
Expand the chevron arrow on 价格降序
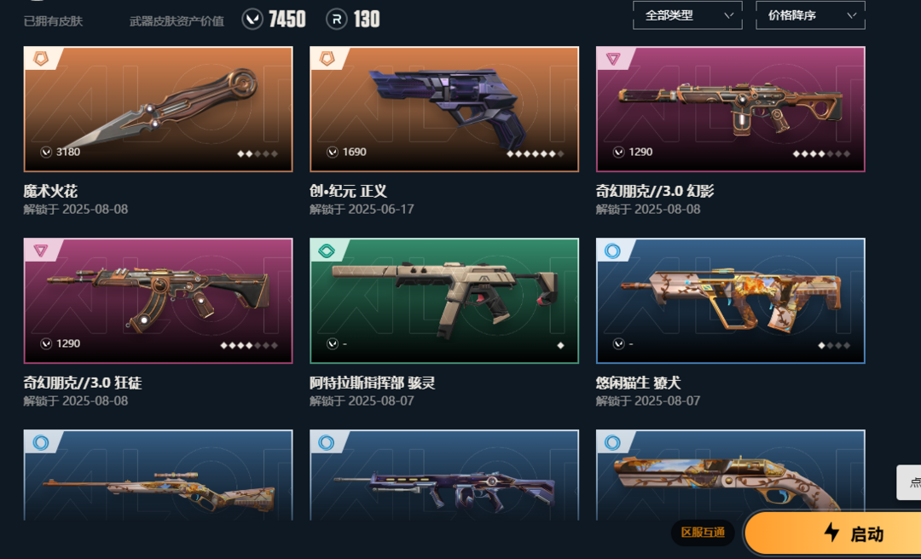852,16
